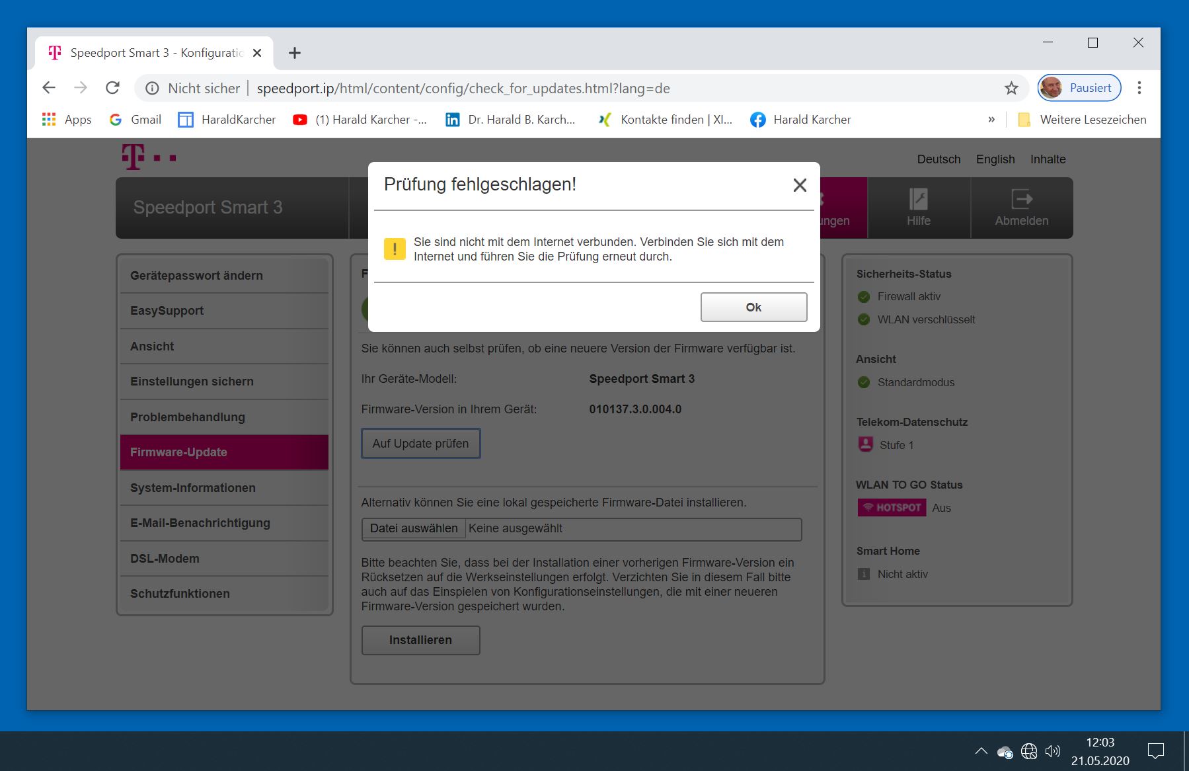This screenshot has height=771, width=1189.
Task: Click the Keine ausgewählt file text
Action: 516,528
